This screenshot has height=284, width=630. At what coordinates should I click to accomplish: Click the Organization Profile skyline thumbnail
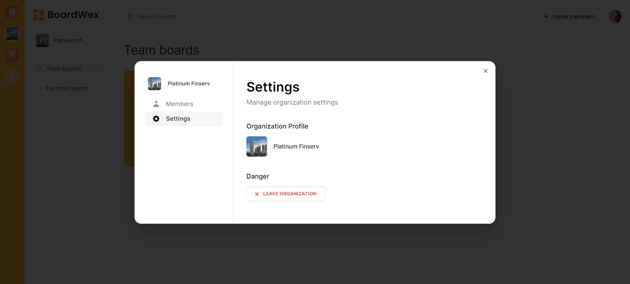coord(257,147)
